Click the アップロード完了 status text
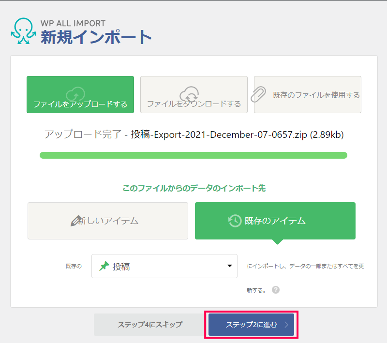 (x=83, y=134)
